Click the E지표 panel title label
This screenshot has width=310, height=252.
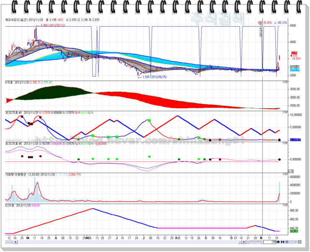pyautogui.click(x=9, y=82)
